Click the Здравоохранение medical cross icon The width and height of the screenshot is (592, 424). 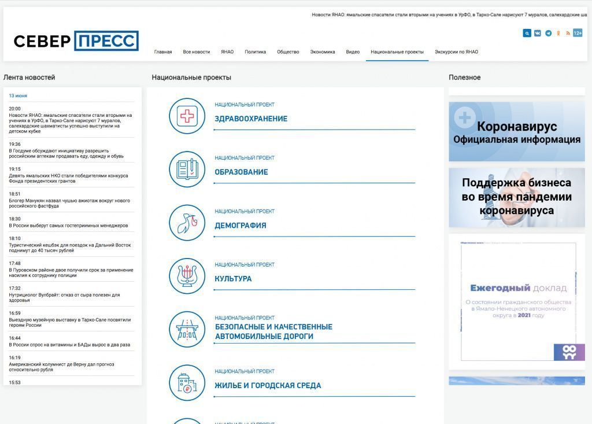click(x=187, y=116)
